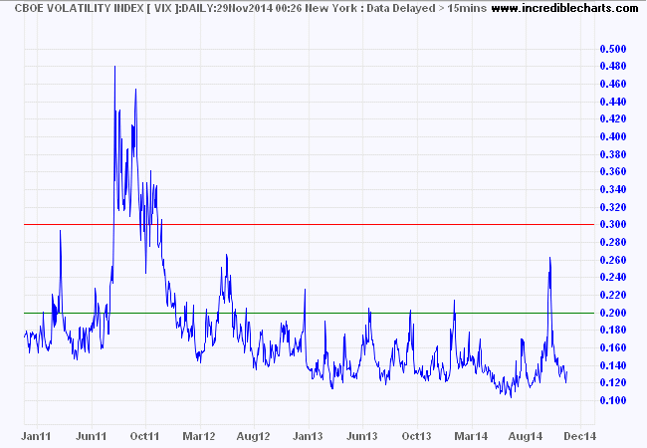Image resolution: width=647 pixels, height=448 pixels.
Task: Click the 0.500 axis value
Action: click(x=613, y=49)
